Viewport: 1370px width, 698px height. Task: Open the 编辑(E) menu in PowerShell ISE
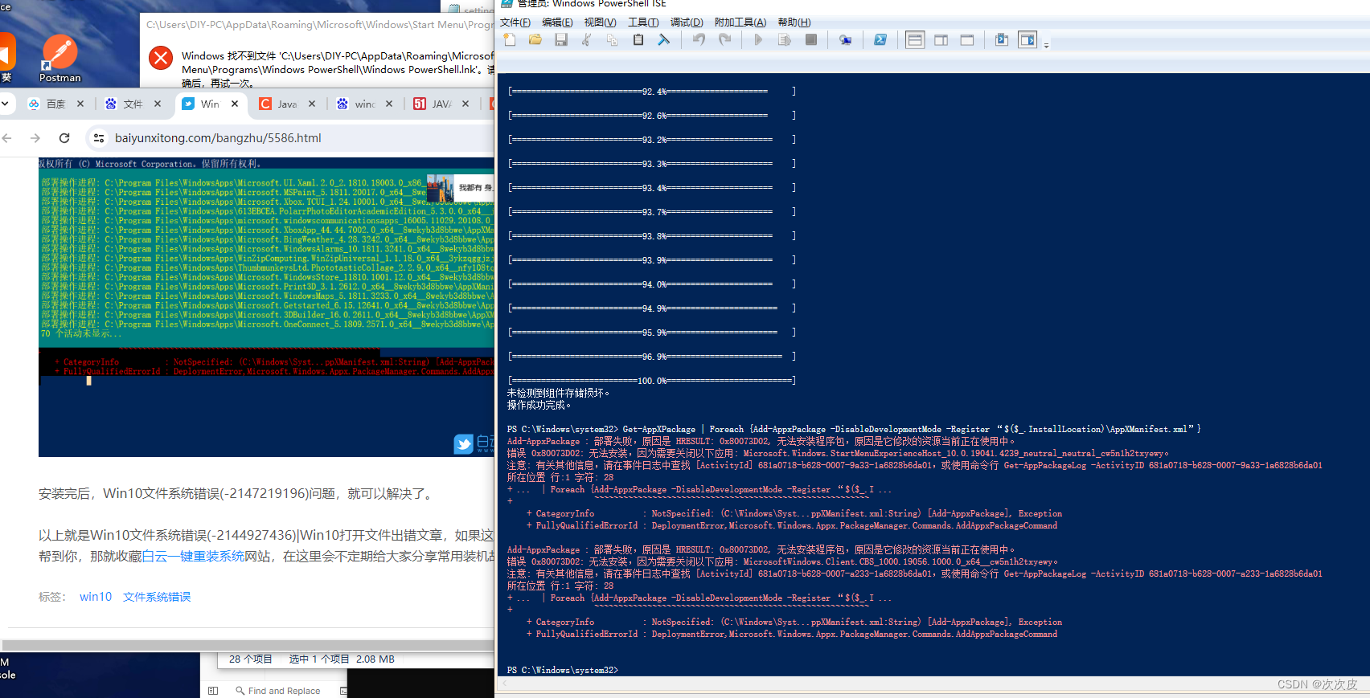click(x=557, y=22)
